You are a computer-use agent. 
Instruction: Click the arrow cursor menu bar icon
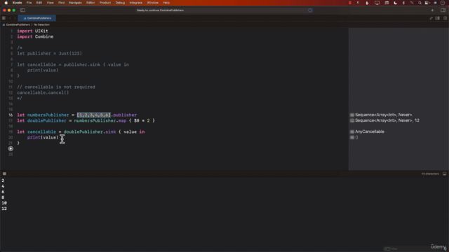click(358, 3)
